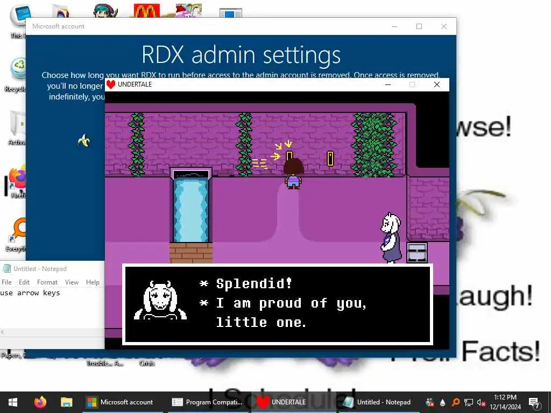The image size is (551, 413).
Task: Open the Edit menu in Notepad
Action: click(24, 282)
